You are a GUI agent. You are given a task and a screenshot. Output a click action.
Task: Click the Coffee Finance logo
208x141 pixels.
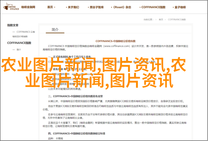[x=11, y=7]
